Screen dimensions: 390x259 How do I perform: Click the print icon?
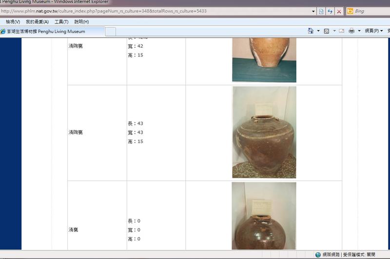tap(351, 31)
